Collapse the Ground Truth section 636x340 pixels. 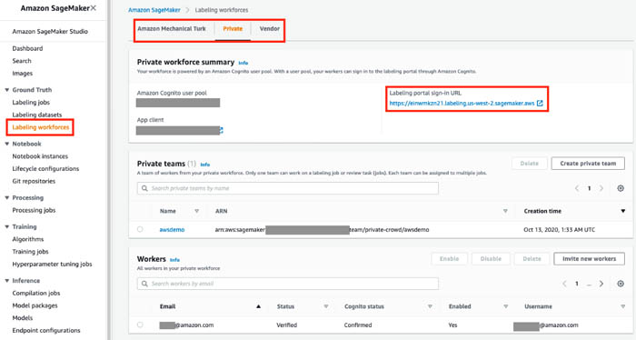coord(7,90)
